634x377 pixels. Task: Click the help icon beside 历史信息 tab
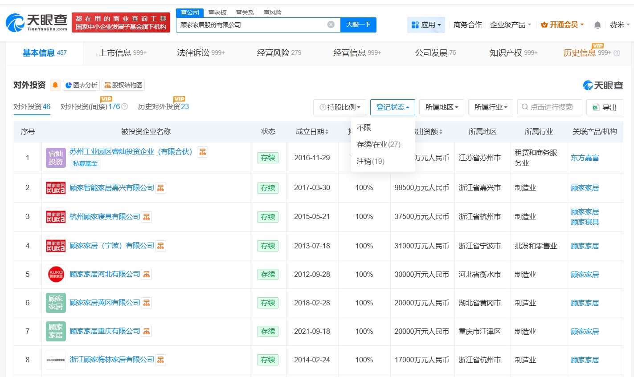point(617,53)
